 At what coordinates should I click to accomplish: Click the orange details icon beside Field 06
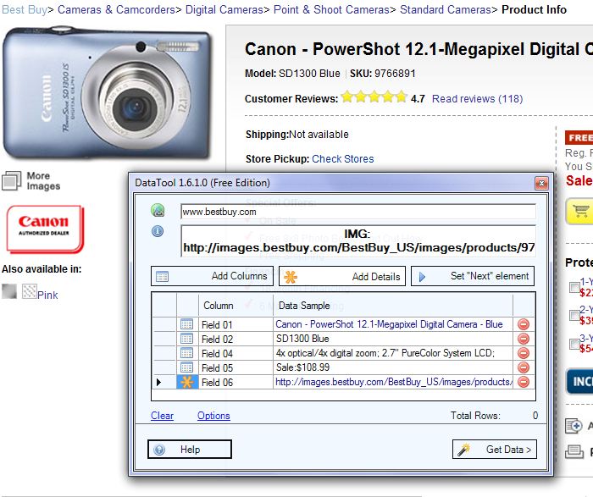click(x=186, y=382)
